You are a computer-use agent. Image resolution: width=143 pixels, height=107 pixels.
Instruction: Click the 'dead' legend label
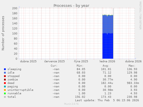[11, 83]
